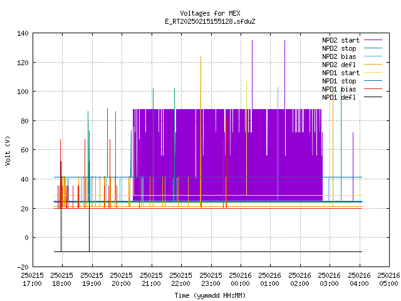This screenshot has width=401, height=301.
Task: Click the y-axis tick value 120
Action: pos(23,63)
